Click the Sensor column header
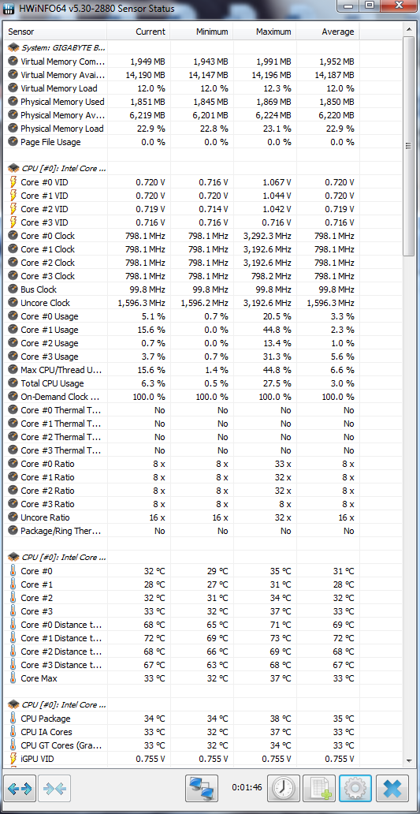420x814 pixels. pos(55,32)
